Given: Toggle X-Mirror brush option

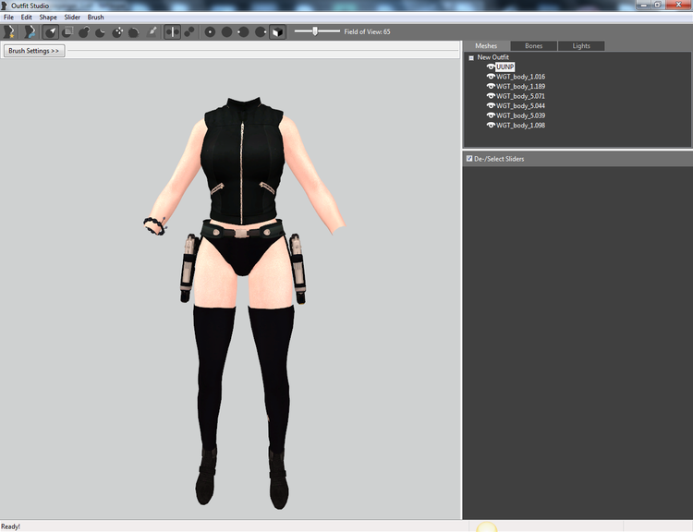Looking at the screenshot, I should pos(173,31).
